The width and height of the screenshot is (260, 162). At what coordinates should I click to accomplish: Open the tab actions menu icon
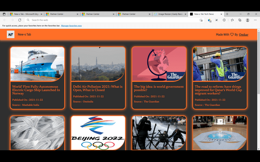(4, 14)
